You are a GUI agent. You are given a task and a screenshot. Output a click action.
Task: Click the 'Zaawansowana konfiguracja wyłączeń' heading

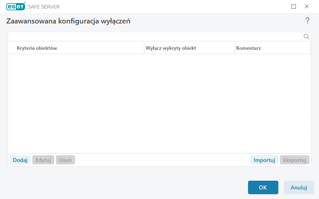tap(68, 21)
